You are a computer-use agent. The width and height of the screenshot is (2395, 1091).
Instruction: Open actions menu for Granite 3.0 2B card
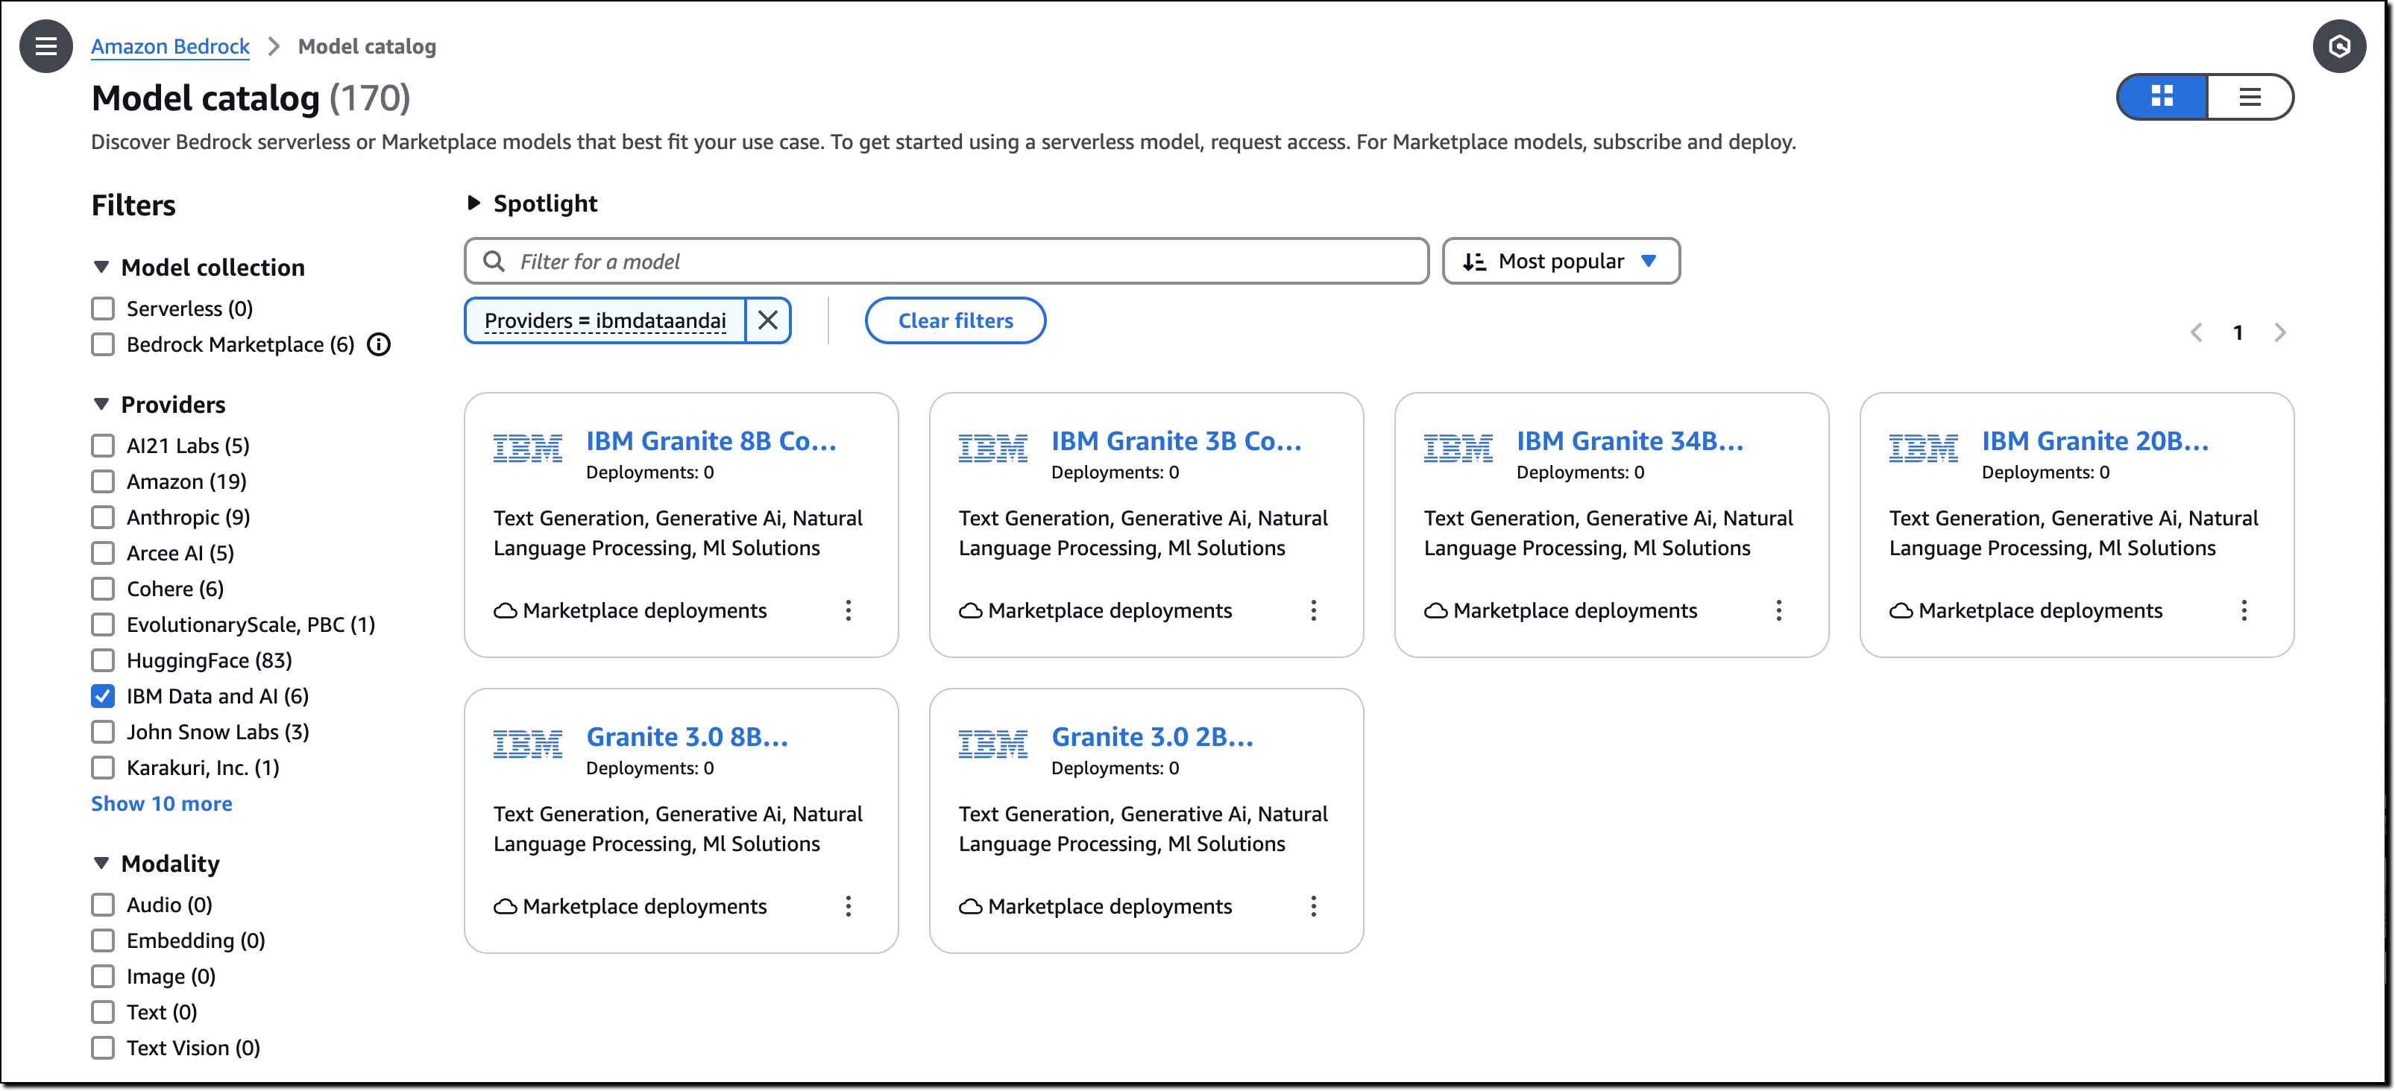point(1313,906)
